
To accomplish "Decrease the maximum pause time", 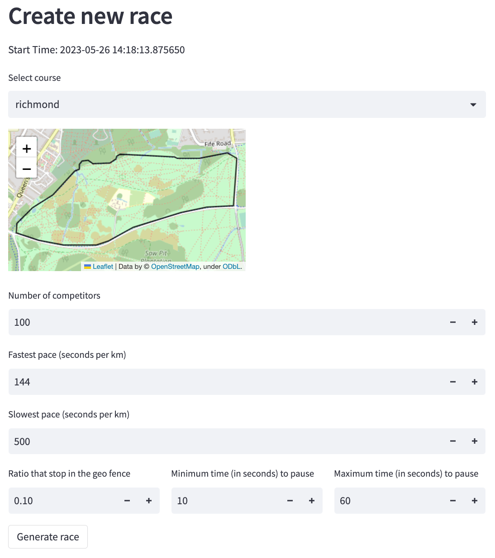I will [453, 501].
